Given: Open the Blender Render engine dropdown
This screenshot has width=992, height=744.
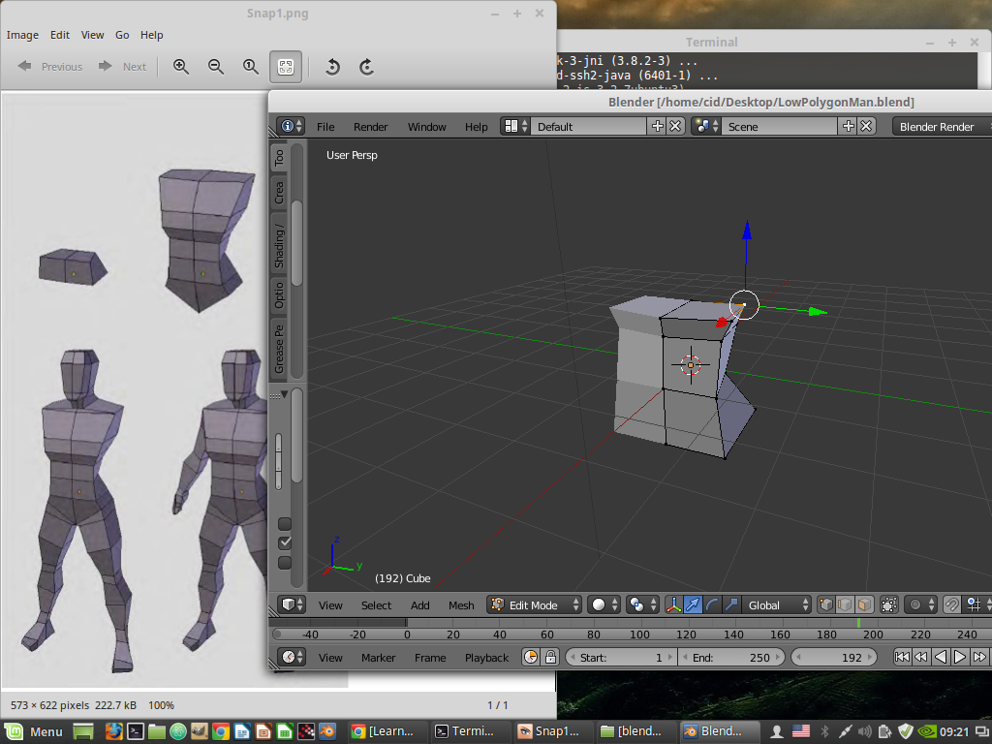Looking at the screenshot, I should [x=942, y=127].
